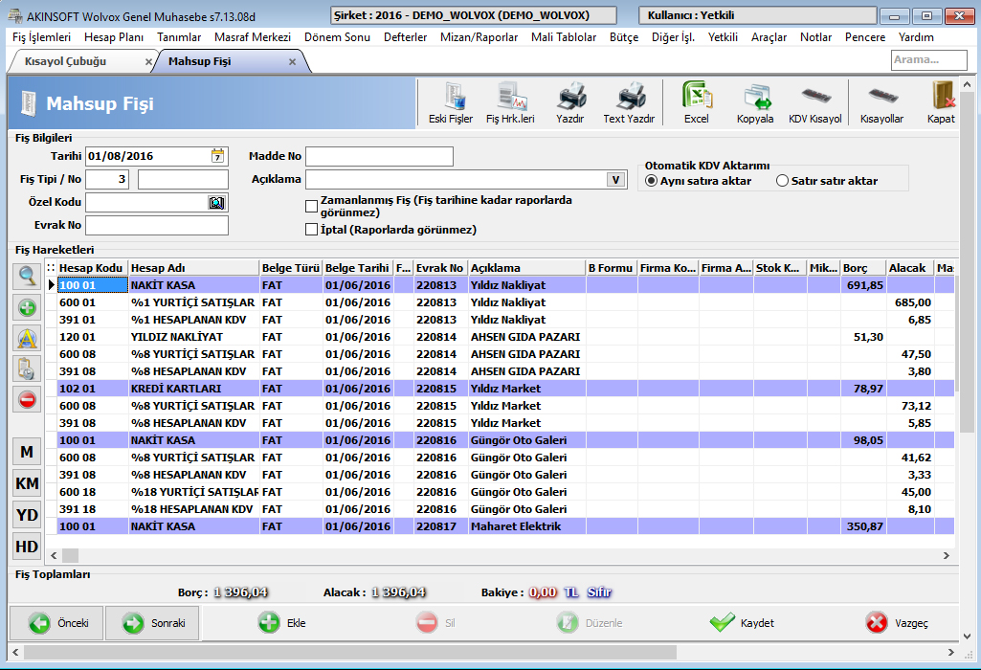This screenshot has width=981, height=670.
Task: Click the Maharet Elektrik description cell
Action: (x=526, y=526)
